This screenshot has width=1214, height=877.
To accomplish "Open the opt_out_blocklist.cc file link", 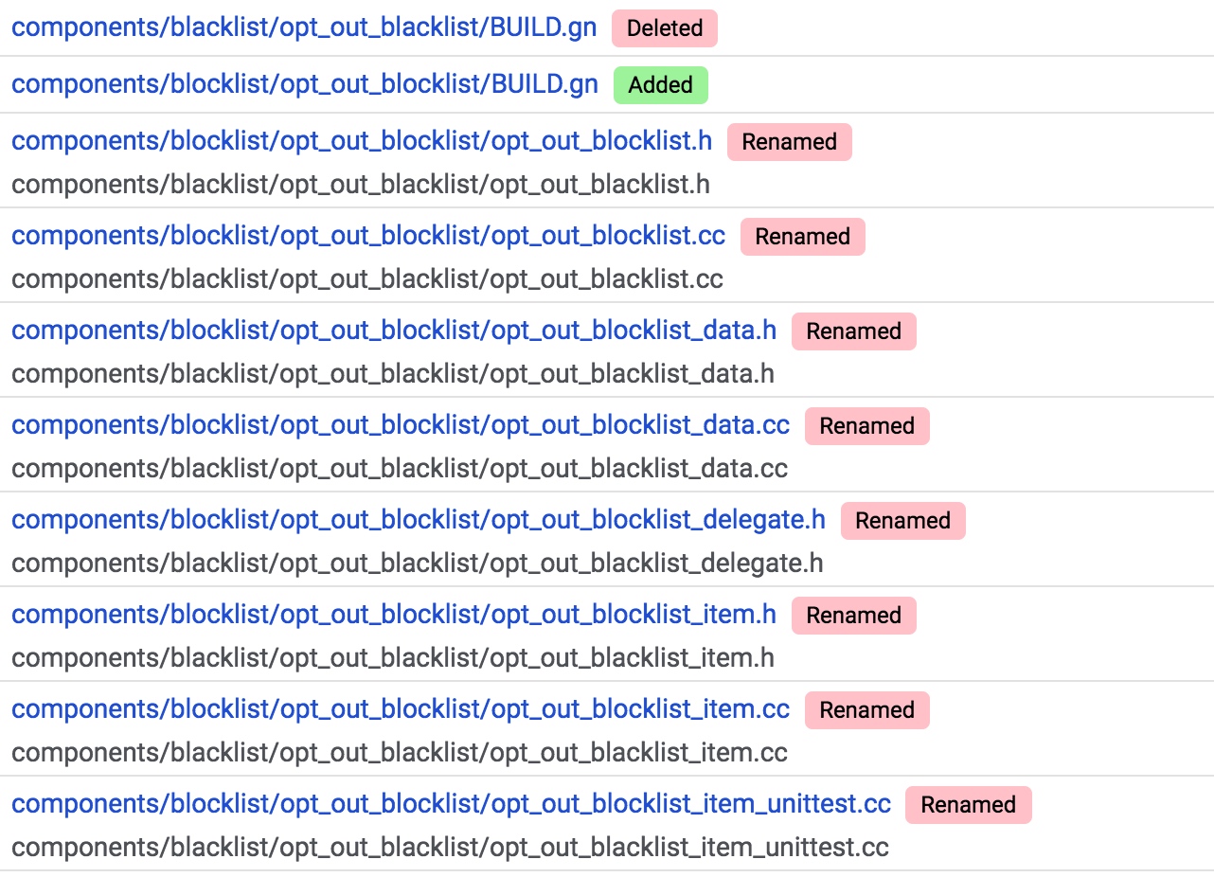I will tap(368, 236).
